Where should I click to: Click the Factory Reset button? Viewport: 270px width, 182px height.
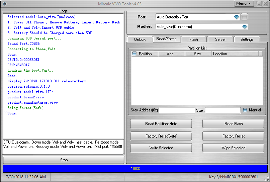coord(233,136)
